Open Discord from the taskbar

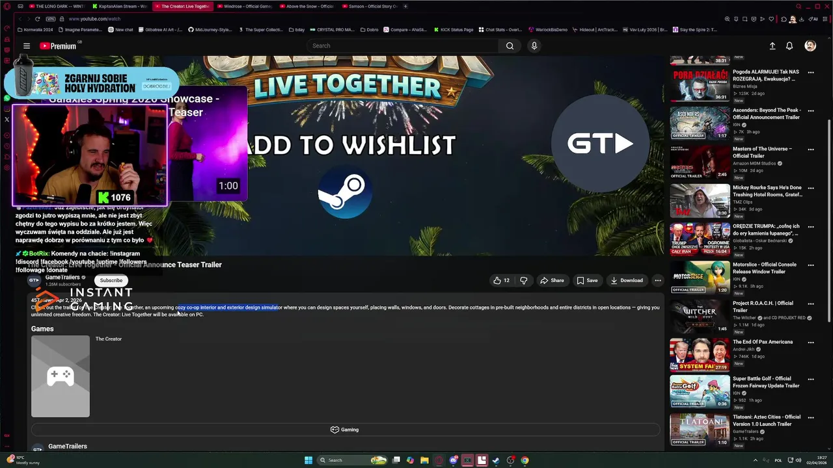click(x=454, y=460)
